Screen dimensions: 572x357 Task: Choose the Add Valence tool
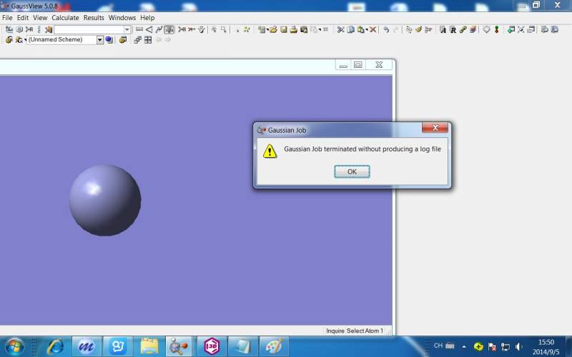click(182, 29)
